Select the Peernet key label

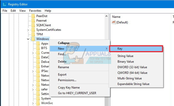[42, 21]
